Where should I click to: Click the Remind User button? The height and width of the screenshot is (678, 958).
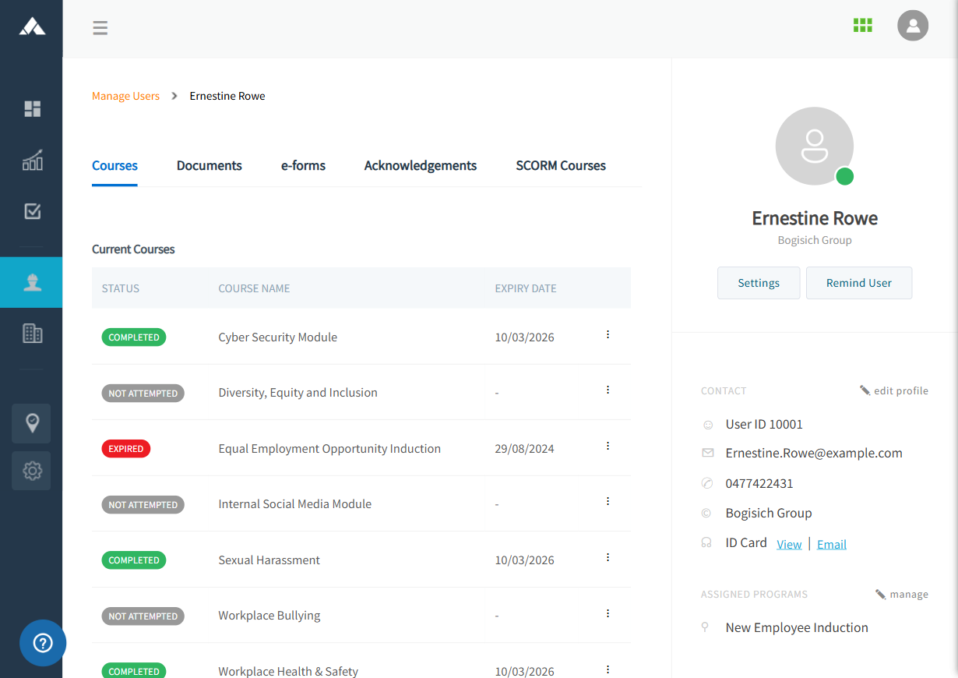click(858, 283)
